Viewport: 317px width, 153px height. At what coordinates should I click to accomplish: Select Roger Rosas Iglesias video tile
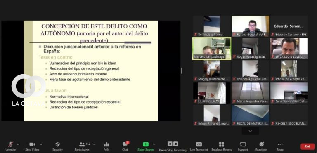click(x=250, y=49)
